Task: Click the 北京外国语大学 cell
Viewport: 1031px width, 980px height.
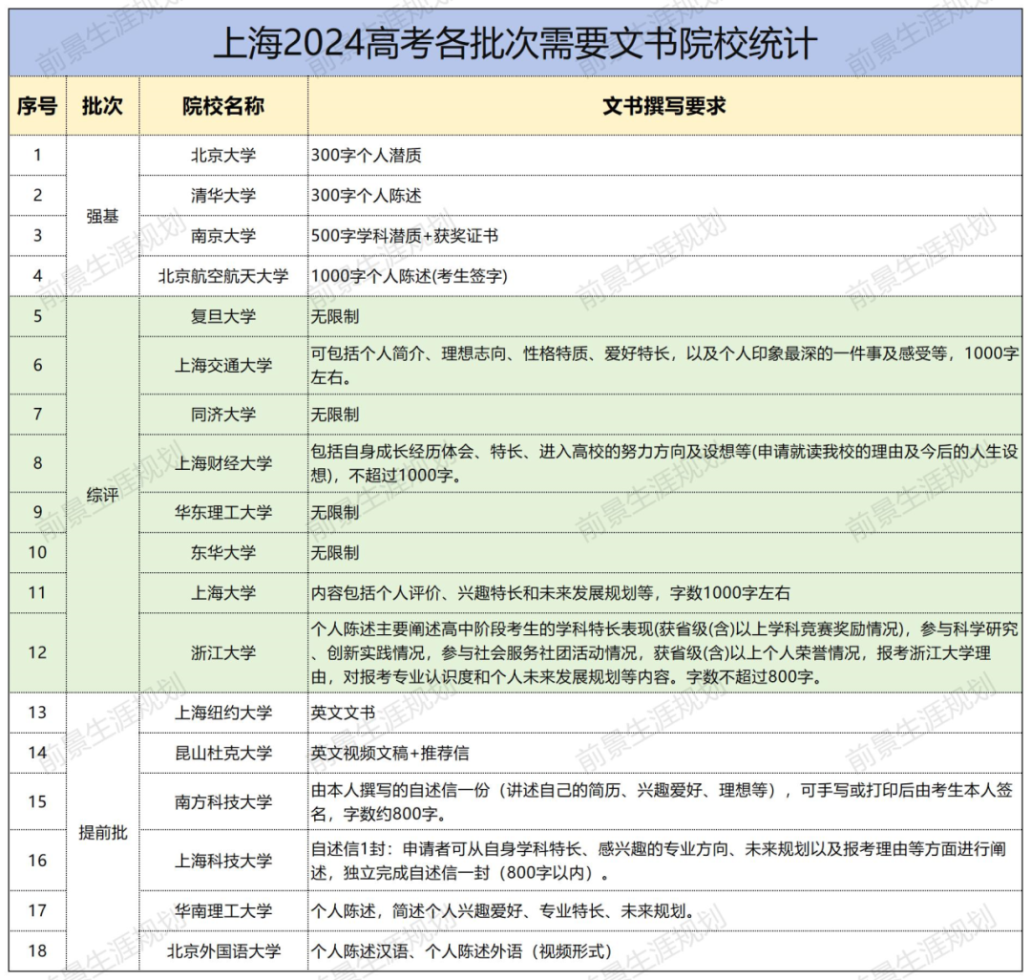Action: (223, 951)
